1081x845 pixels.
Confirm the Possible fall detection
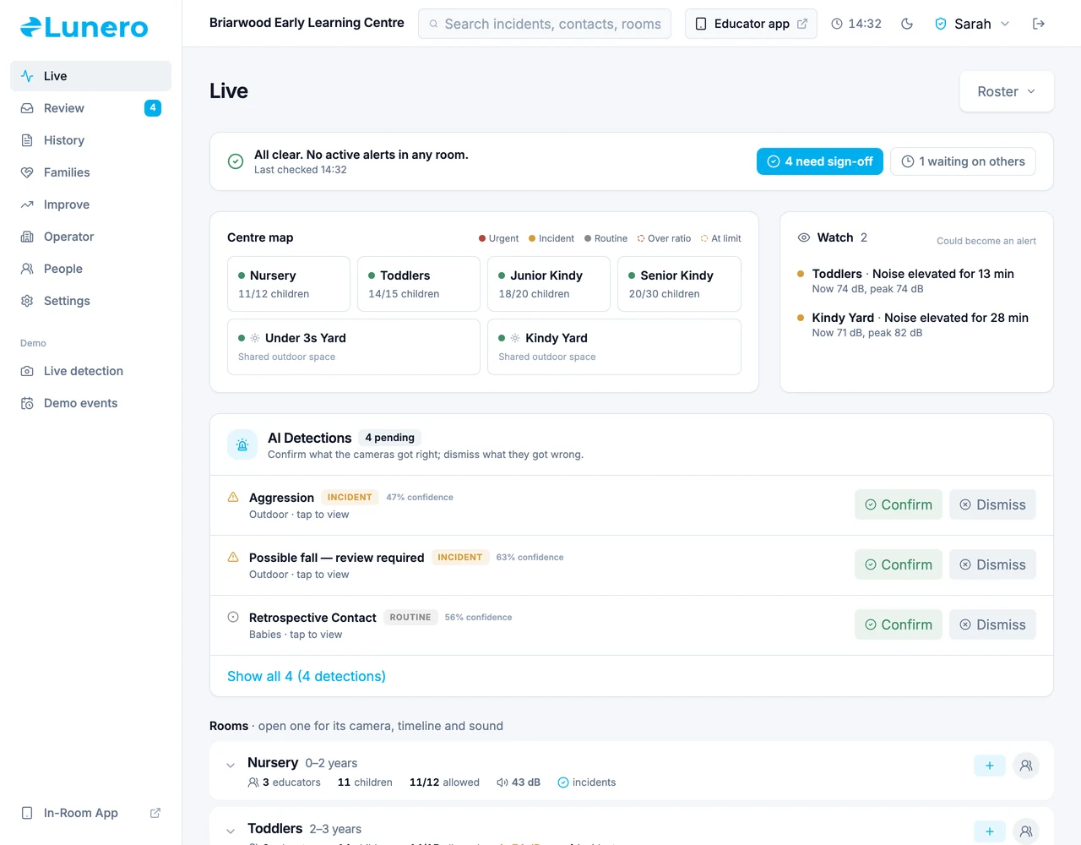pos(899,564)
